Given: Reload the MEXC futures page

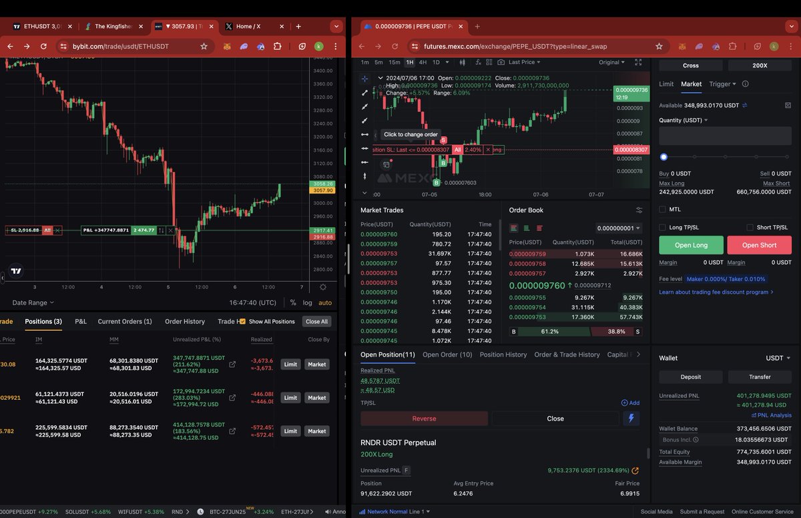Looking at the screenshot, I should (396, 47).
